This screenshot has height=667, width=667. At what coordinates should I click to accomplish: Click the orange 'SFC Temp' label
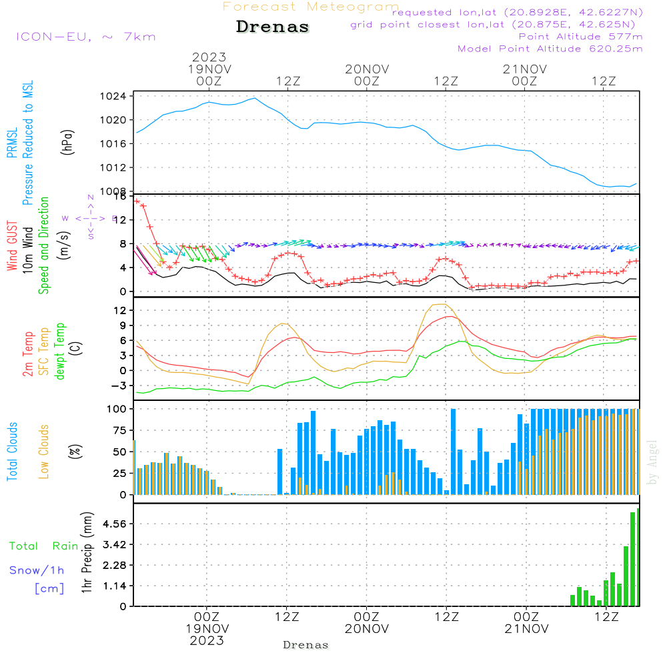click(x=44, y=352)
